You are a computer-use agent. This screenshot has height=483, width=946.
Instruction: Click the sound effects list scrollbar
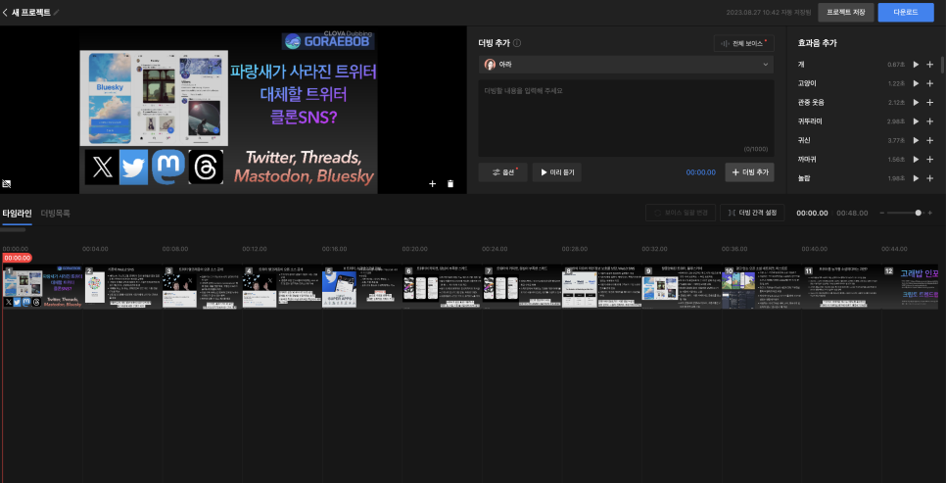942,66
